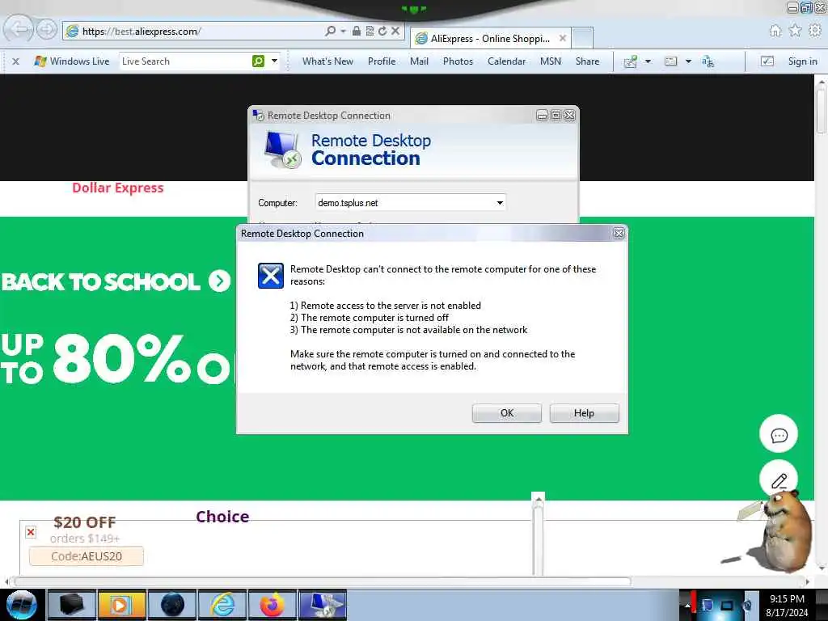Open the Computer dropdown arrow
828x621 pixels.
(x=500, y=203)
